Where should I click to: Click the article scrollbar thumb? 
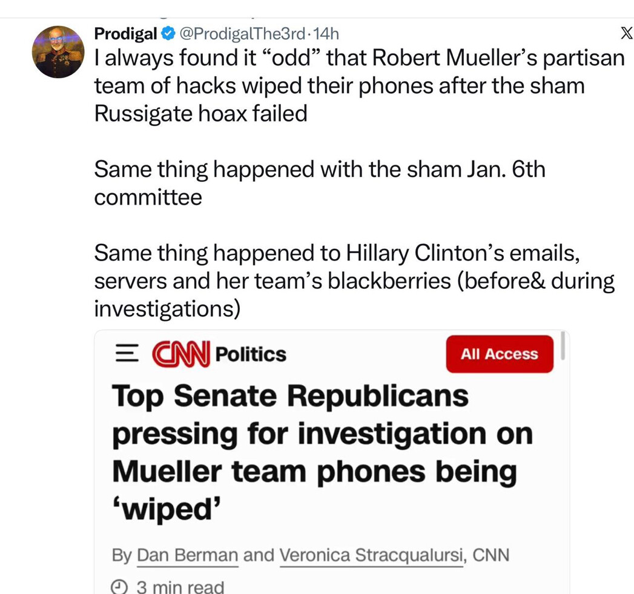pos(564,346)
